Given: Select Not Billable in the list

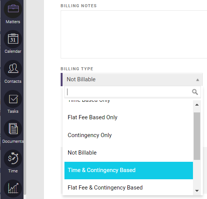Looking at the screenshot, I should tap(129, 153).
